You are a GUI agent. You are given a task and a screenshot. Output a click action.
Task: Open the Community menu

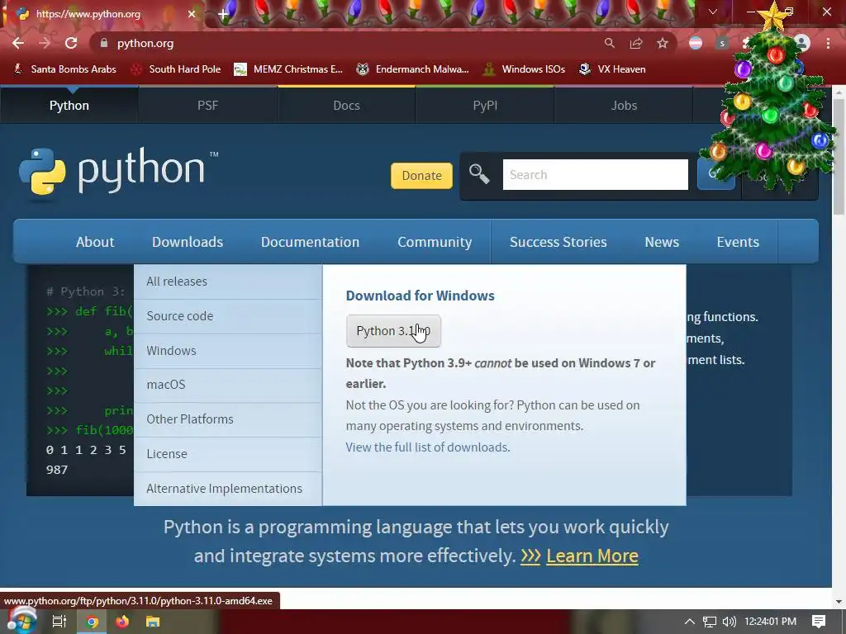(x=435, y=242)
